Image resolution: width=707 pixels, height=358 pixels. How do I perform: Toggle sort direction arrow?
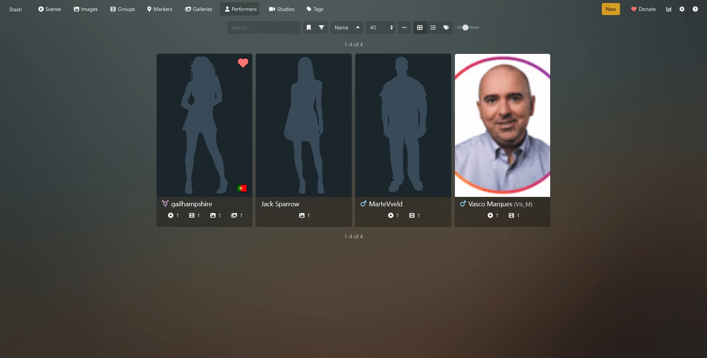click(x=358, y=27)
